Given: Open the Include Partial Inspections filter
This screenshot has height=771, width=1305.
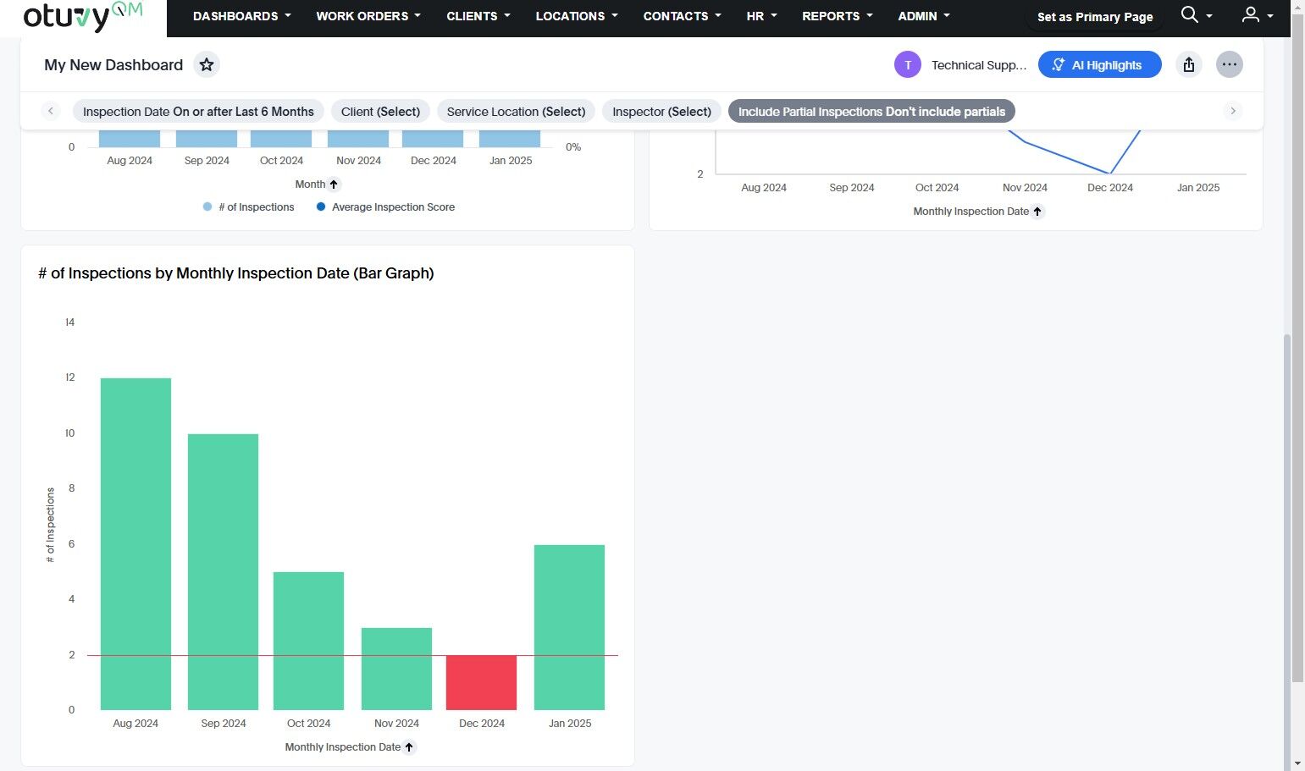Looking at the screenshot, I should coord(871,112).
